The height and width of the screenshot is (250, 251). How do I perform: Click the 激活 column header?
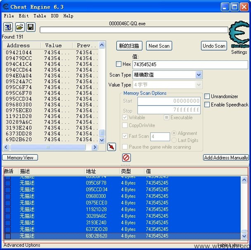pyautogui.click(x=9, y=171)
